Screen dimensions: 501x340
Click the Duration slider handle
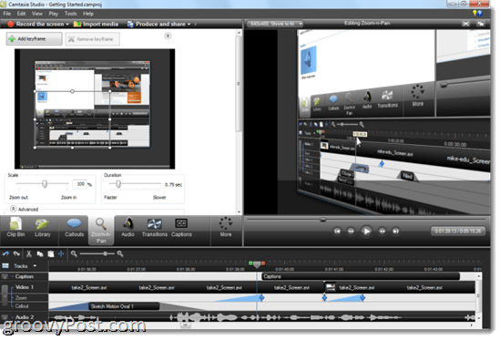tap(118, 183)
